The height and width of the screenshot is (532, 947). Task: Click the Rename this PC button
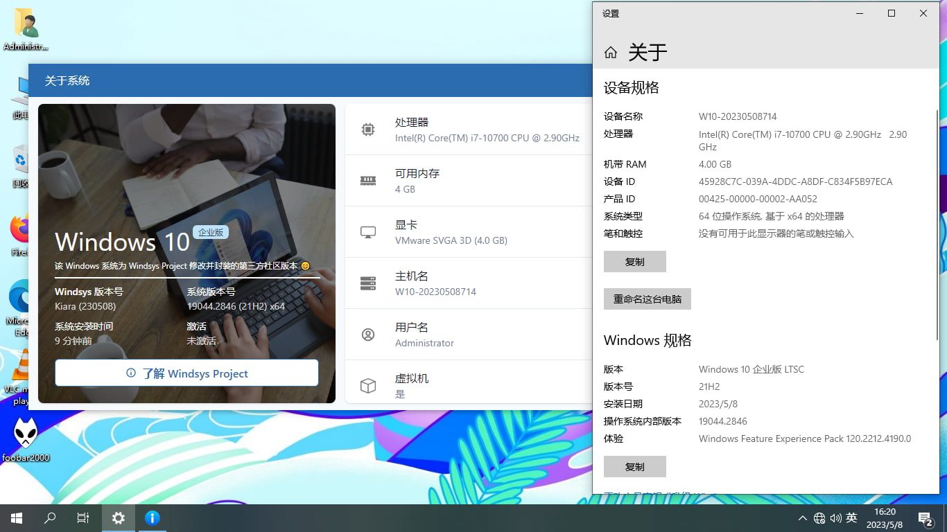[x=647, y=299]
